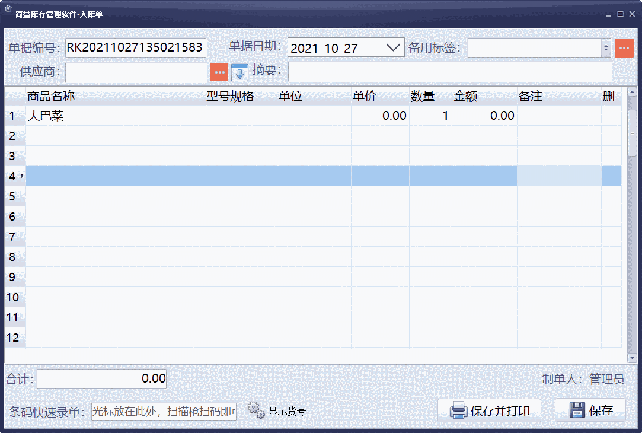Open supplier picker with the orange ellipsis button

(x=219, y=72)
